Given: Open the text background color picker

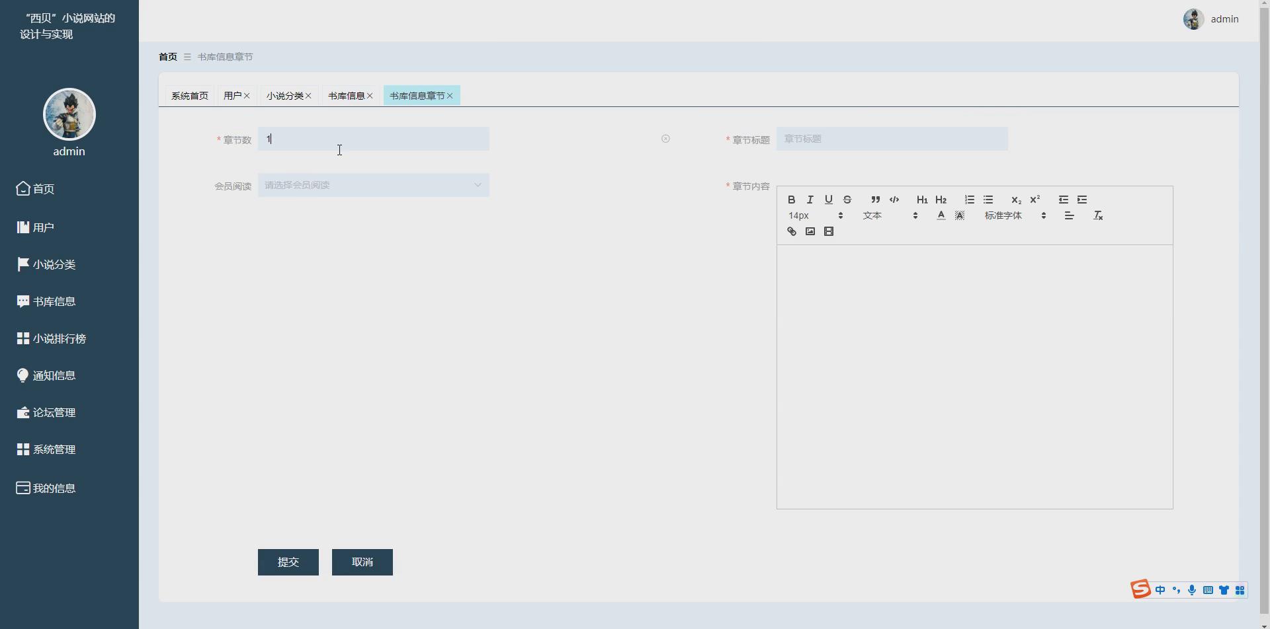Looking at the screenshot, I should click(960, 215).
